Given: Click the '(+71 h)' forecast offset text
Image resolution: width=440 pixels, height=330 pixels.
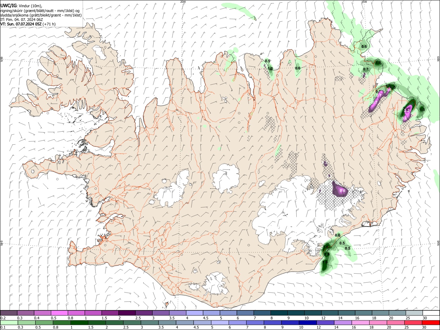Looking at the screenshot, I should coord(49,24).
